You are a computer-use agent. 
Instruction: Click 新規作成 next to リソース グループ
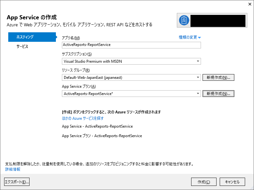tap(218, 77)
